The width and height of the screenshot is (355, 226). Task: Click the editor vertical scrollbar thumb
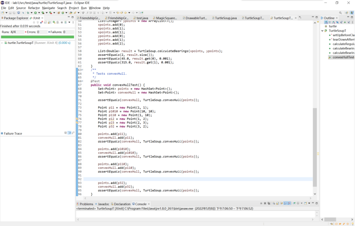coord(315,147)
